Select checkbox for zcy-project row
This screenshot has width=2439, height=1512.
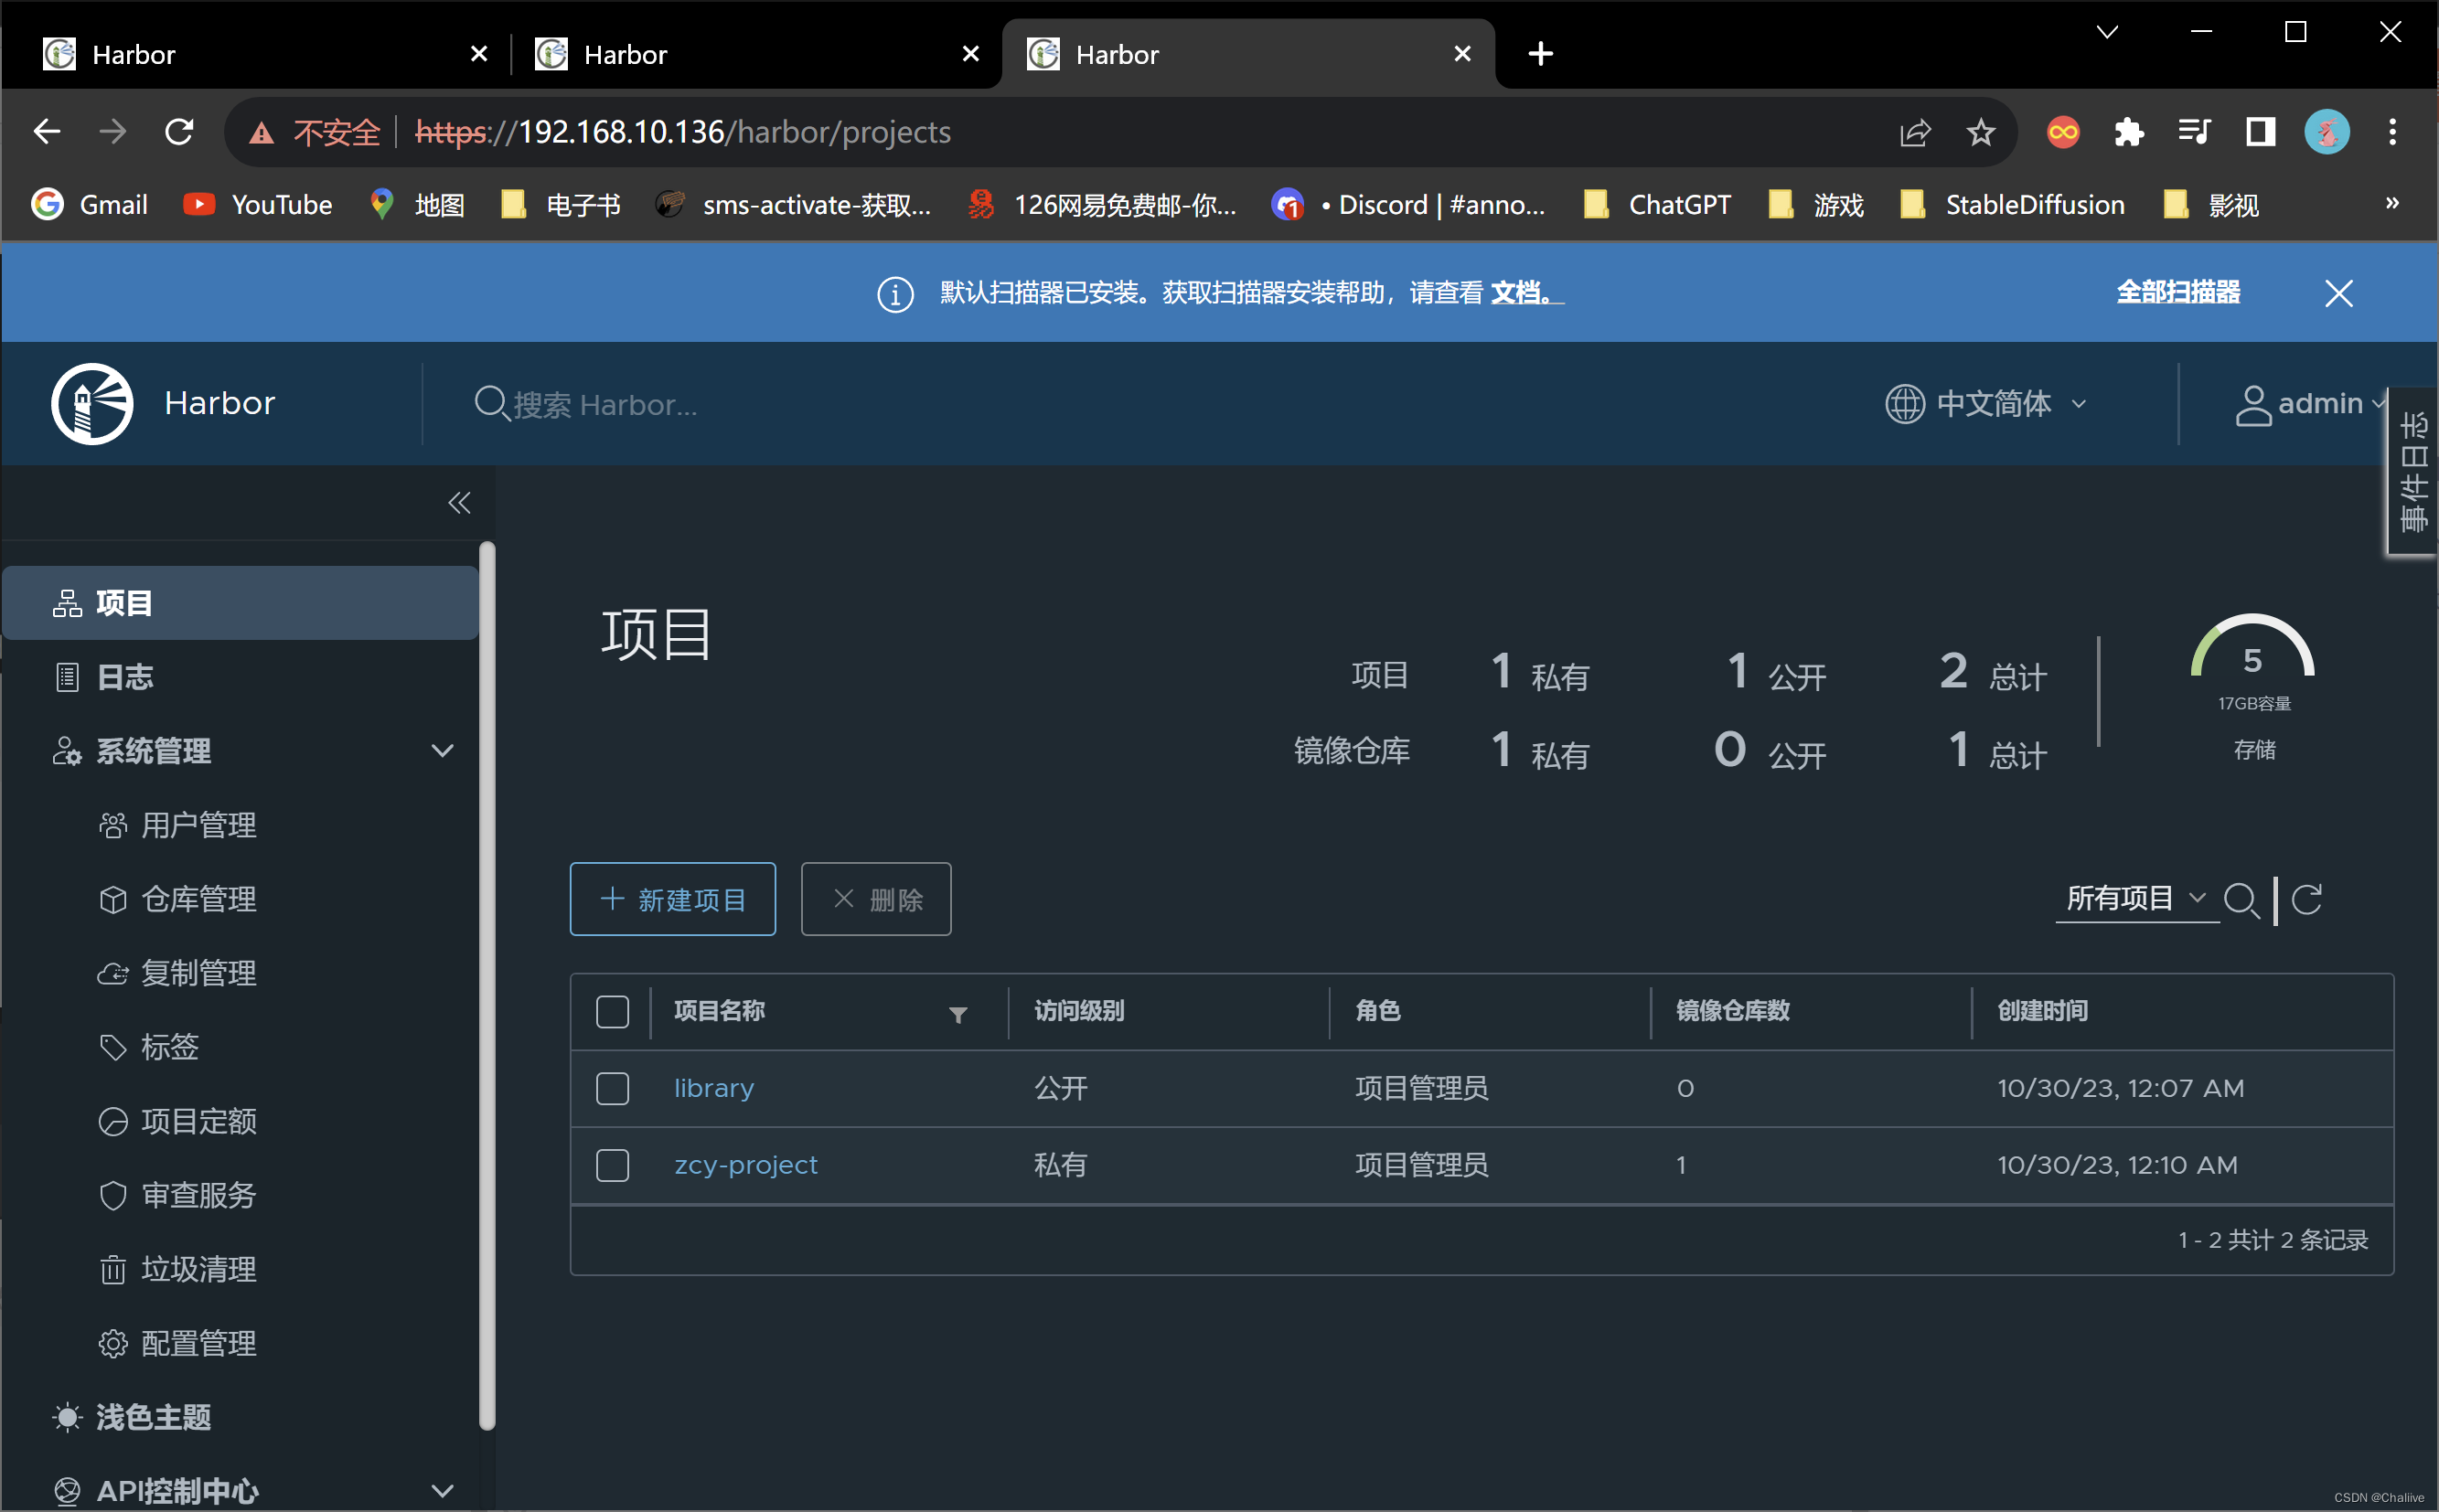614,1164
